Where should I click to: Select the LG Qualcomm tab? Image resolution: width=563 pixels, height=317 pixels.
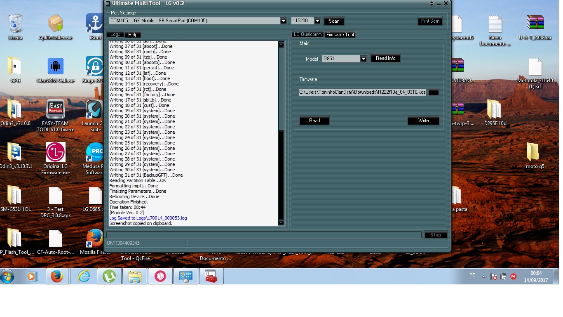pos(307,35)
